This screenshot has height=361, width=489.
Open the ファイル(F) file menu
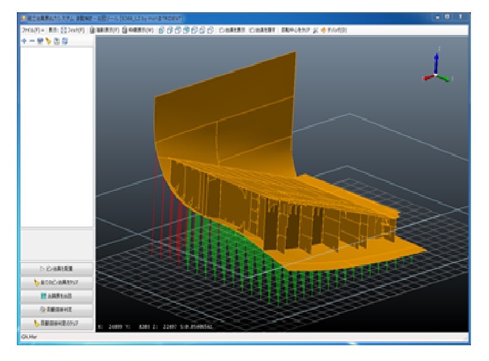click(x=33, y=30)
